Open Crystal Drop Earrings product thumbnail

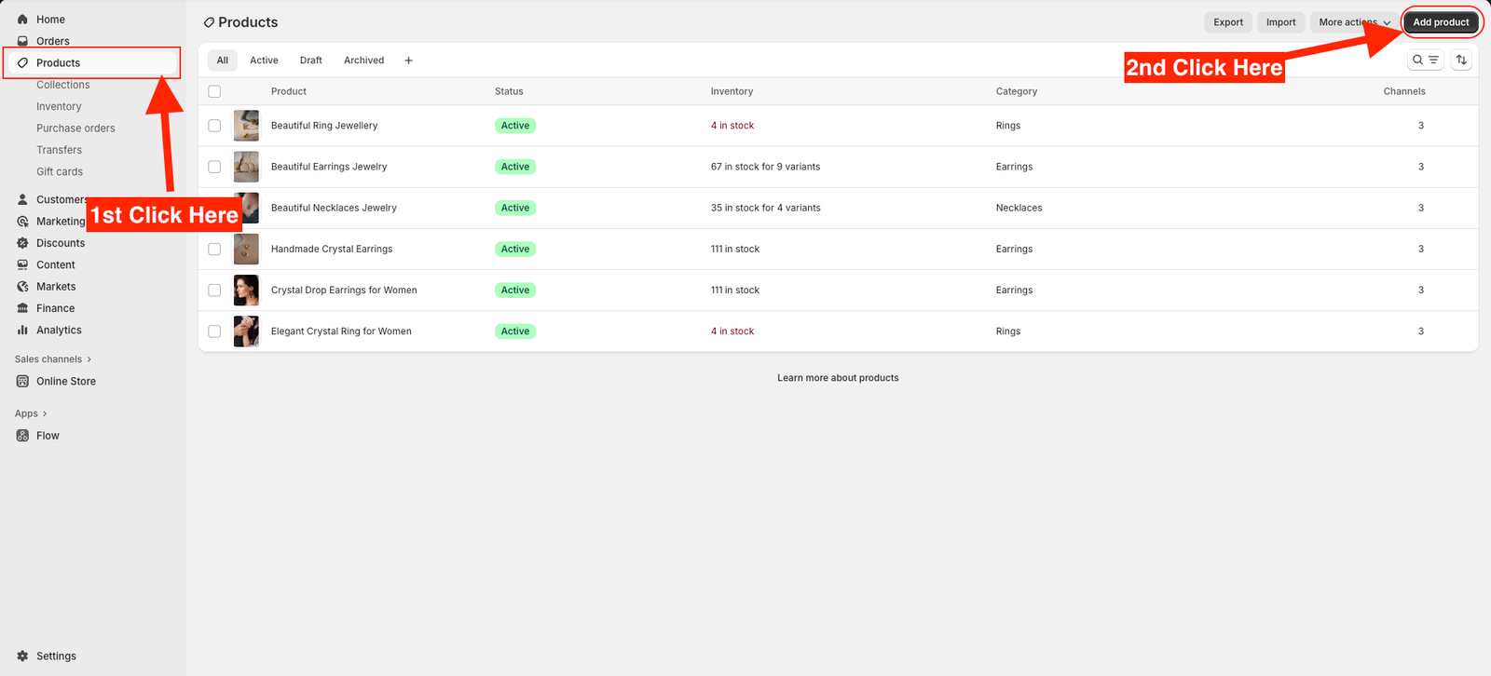[x=246, y=291]
